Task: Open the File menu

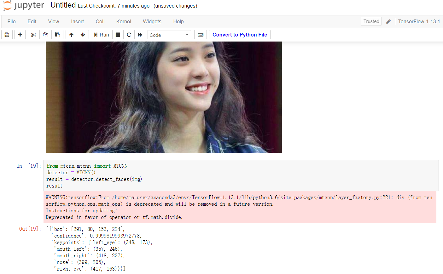Action: (12, 21)
